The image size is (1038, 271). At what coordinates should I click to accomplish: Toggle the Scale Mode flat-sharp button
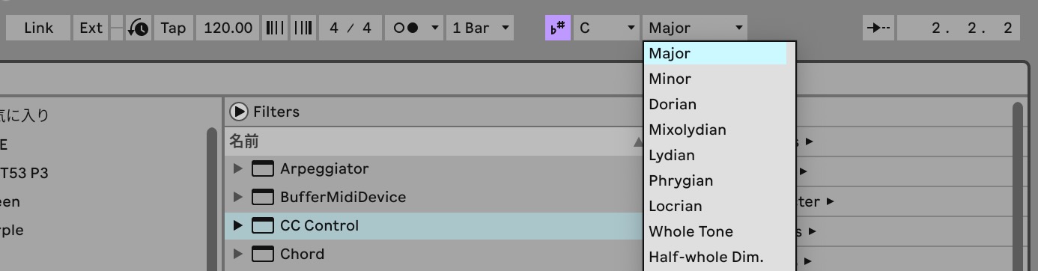tap(557, 28)
